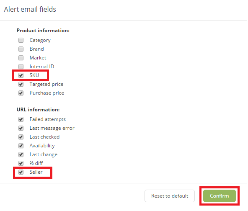This screenshot has width=248, height=211.
Task: Tick the Brand checkbox
Action: (21, 49)
